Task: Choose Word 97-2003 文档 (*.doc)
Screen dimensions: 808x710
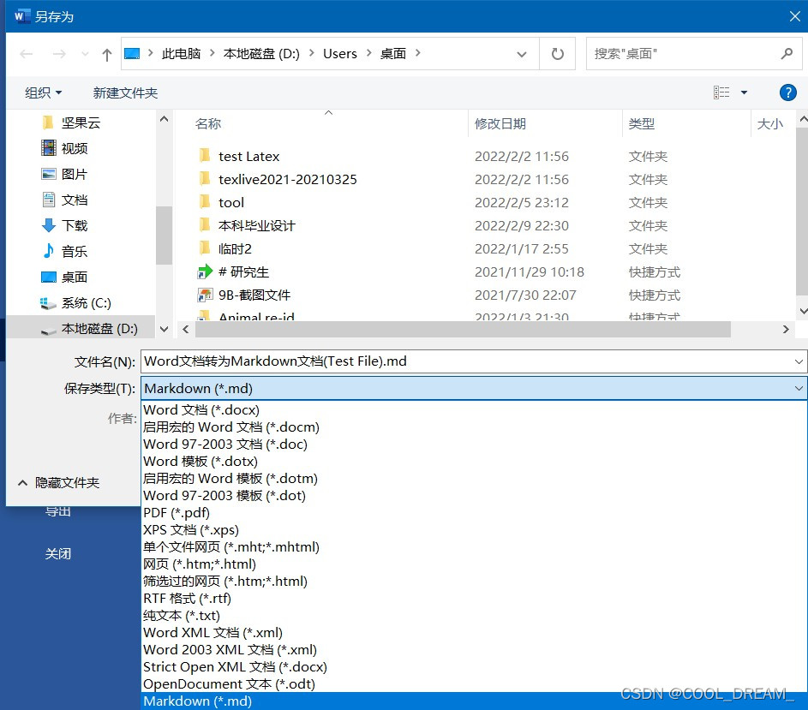Action: point(225,444)
